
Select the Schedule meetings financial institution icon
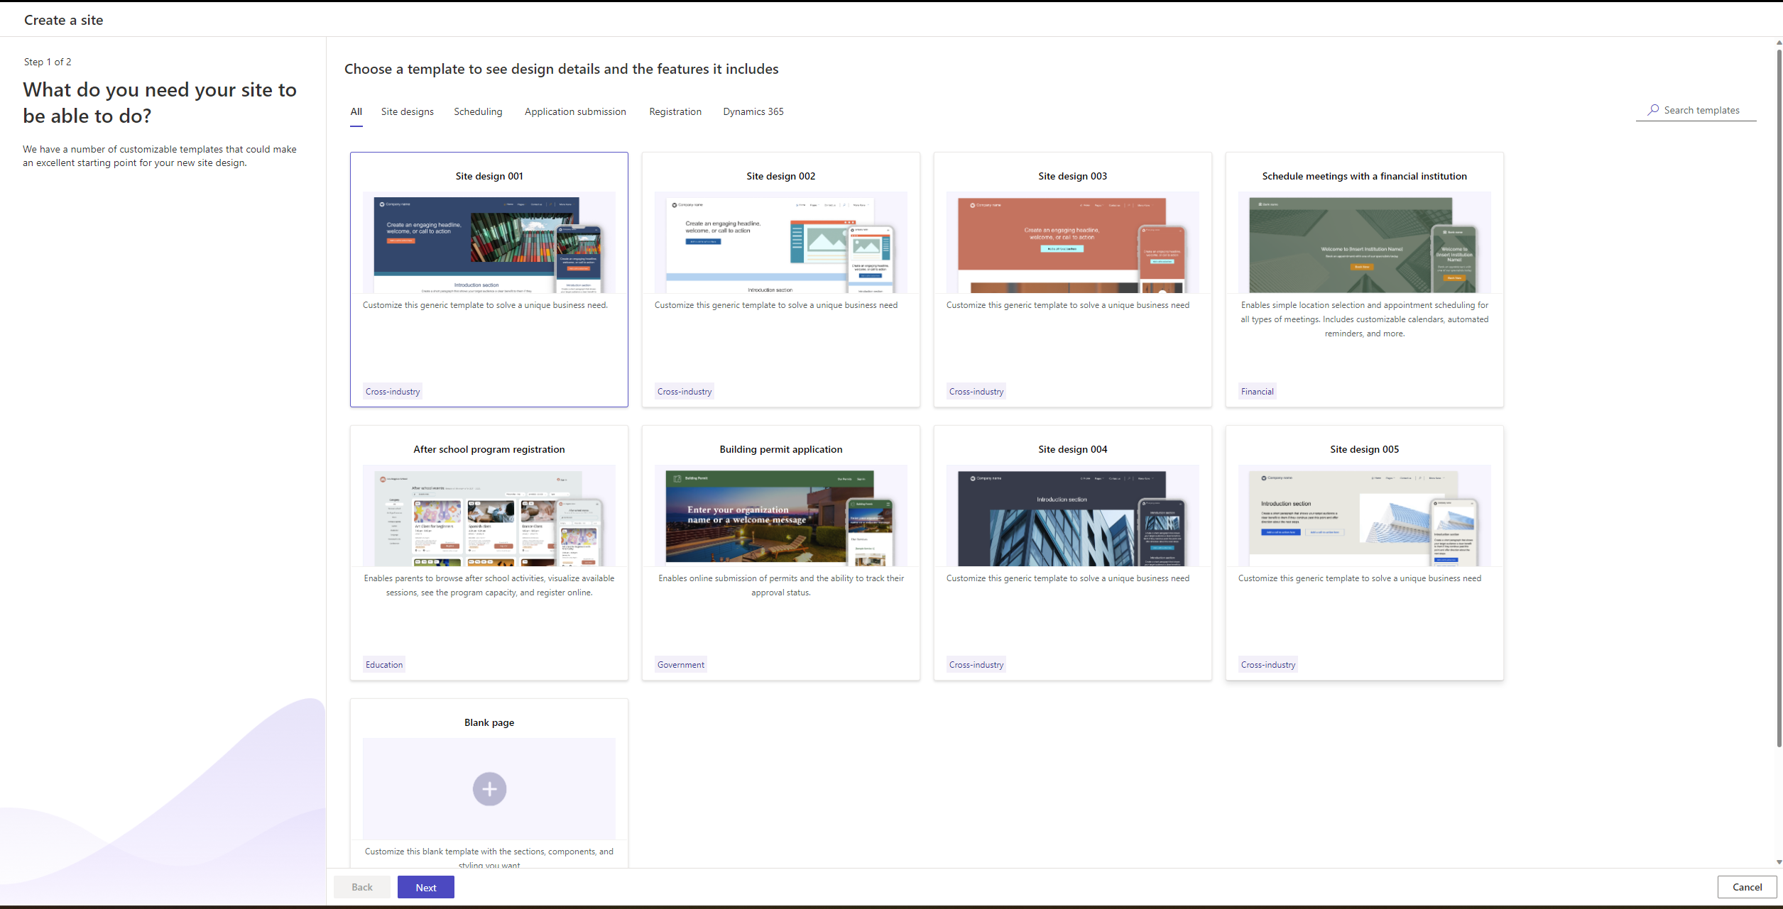pyautogui.click(x=1364, y=243)
